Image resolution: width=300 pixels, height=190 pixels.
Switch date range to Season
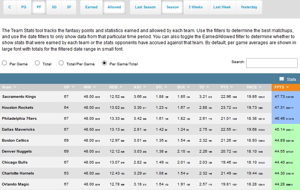(x=173, y=7)
